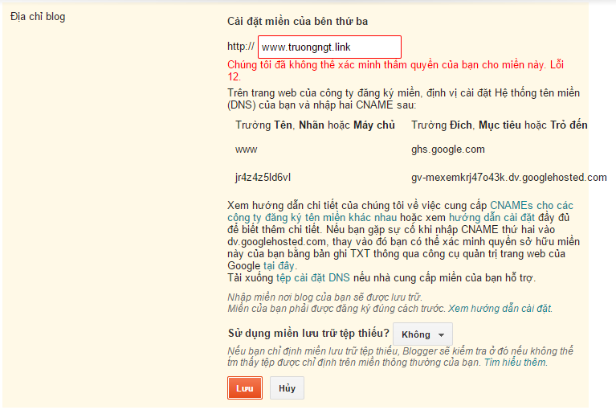Click the Địa chỉ blog section label

click(38, 17)
